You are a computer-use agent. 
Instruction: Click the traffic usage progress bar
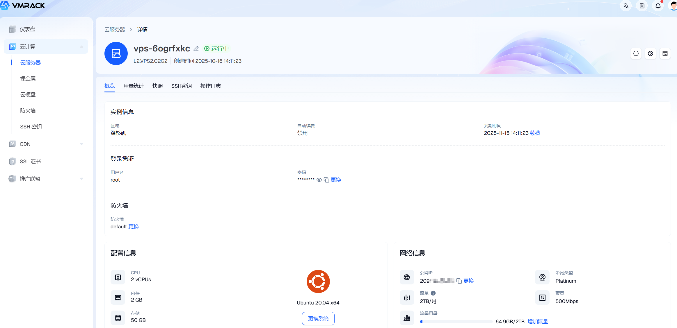point(456,322)
